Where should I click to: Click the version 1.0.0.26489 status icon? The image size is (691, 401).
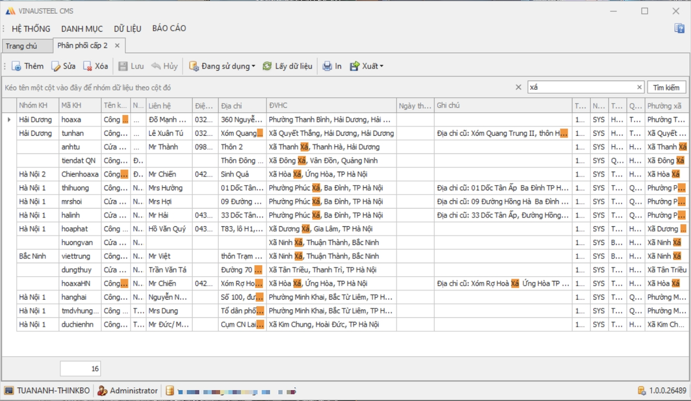point(641,391)
